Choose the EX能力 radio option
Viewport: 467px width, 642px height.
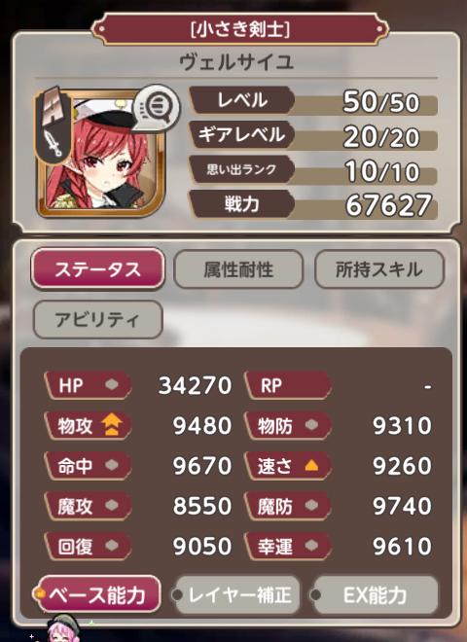(x=374, y=594)
